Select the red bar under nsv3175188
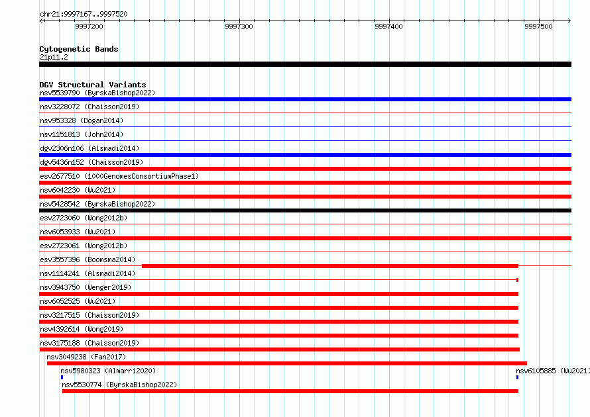The height and width of the screenshot is (417, 590). (280, 349)
